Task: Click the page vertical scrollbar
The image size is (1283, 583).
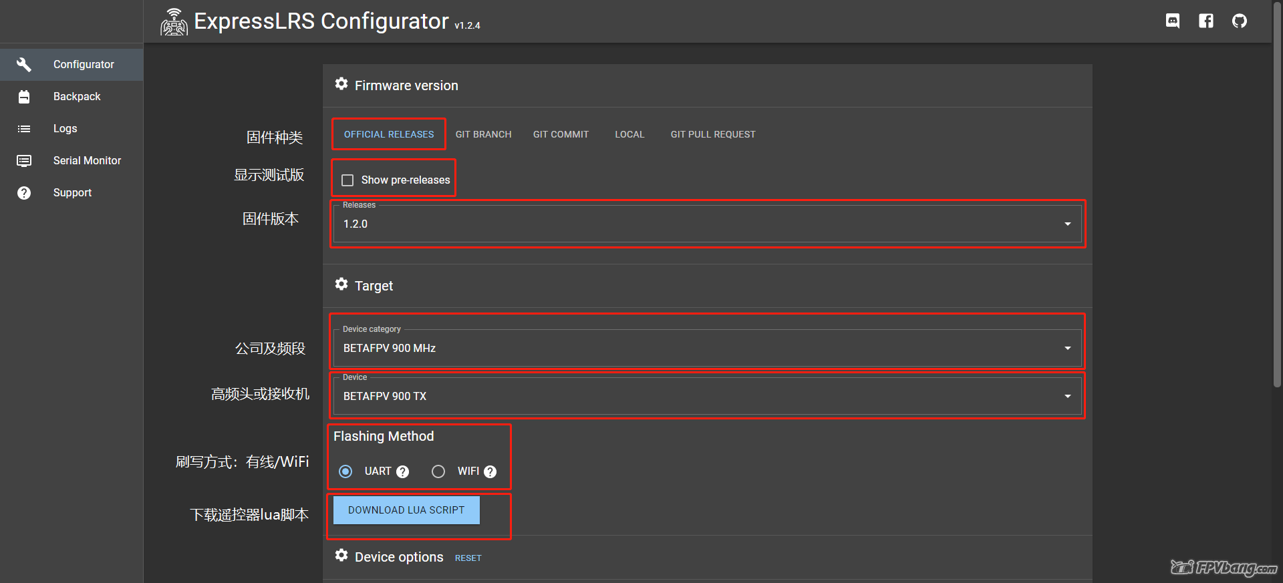Action: click(x=1277, y=194)
